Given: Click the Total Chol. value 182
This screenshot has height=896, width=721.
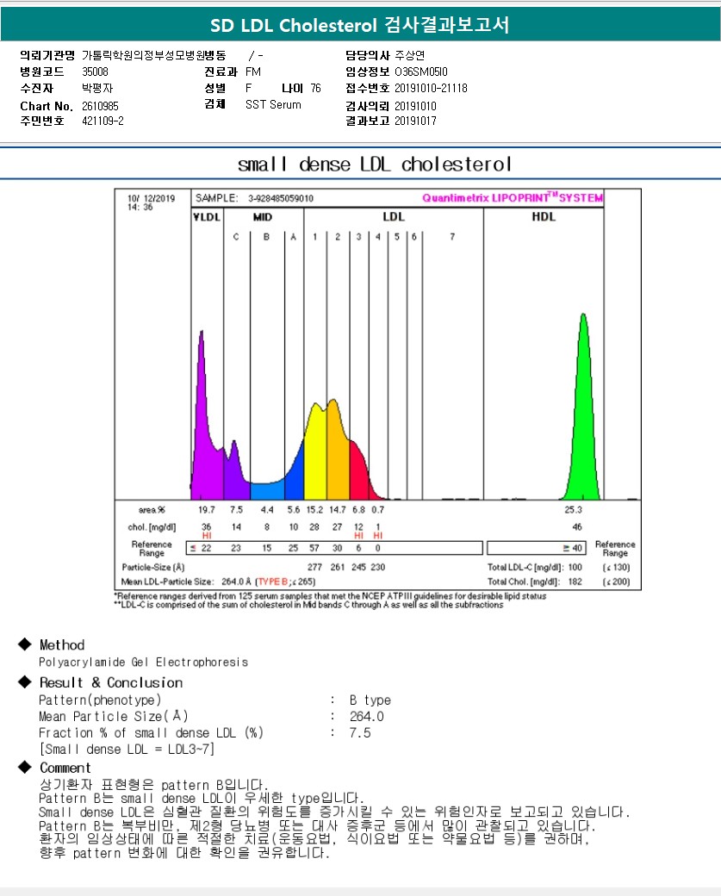Looking at the screenshot, I should tap(575, 582).
